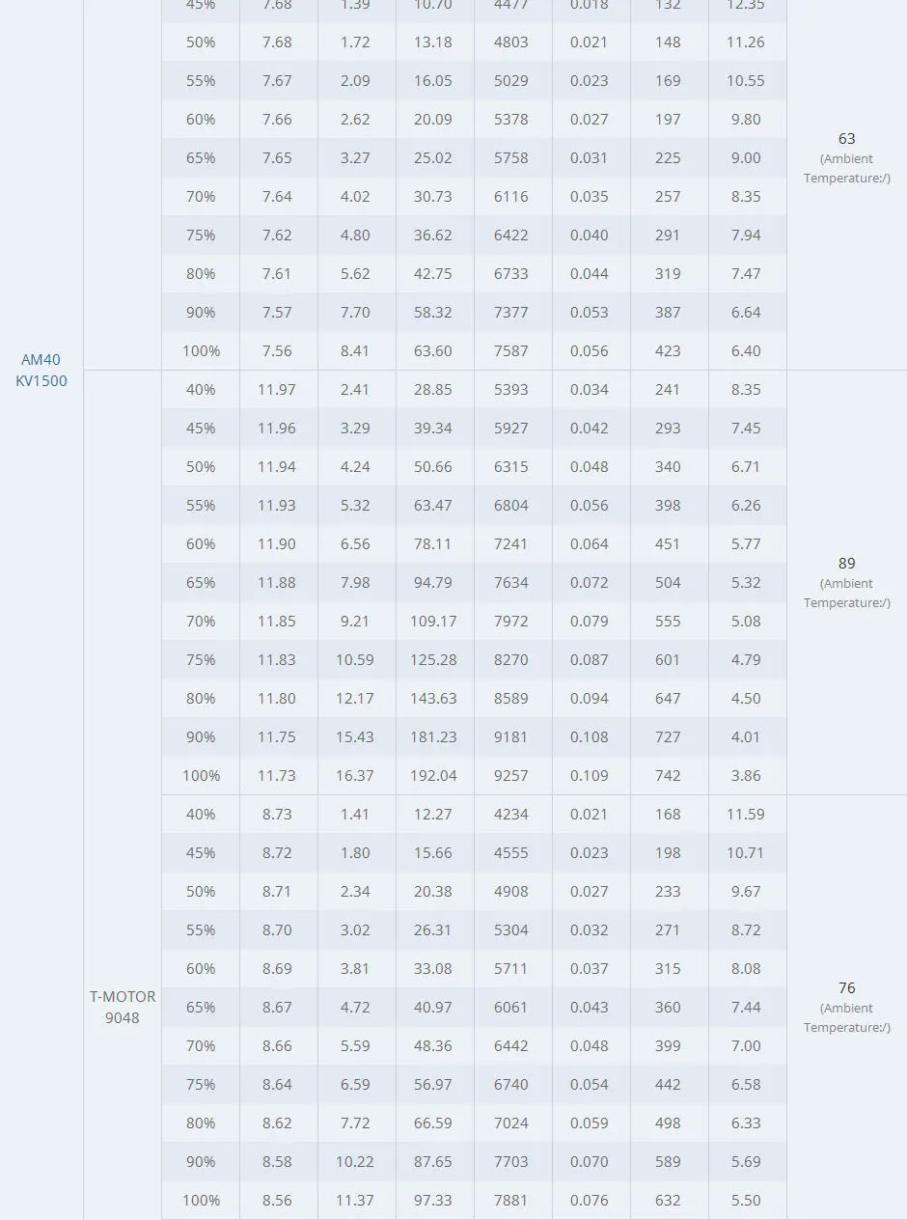
Task: Select the 0.109 torque value cell
Action: 590,776
